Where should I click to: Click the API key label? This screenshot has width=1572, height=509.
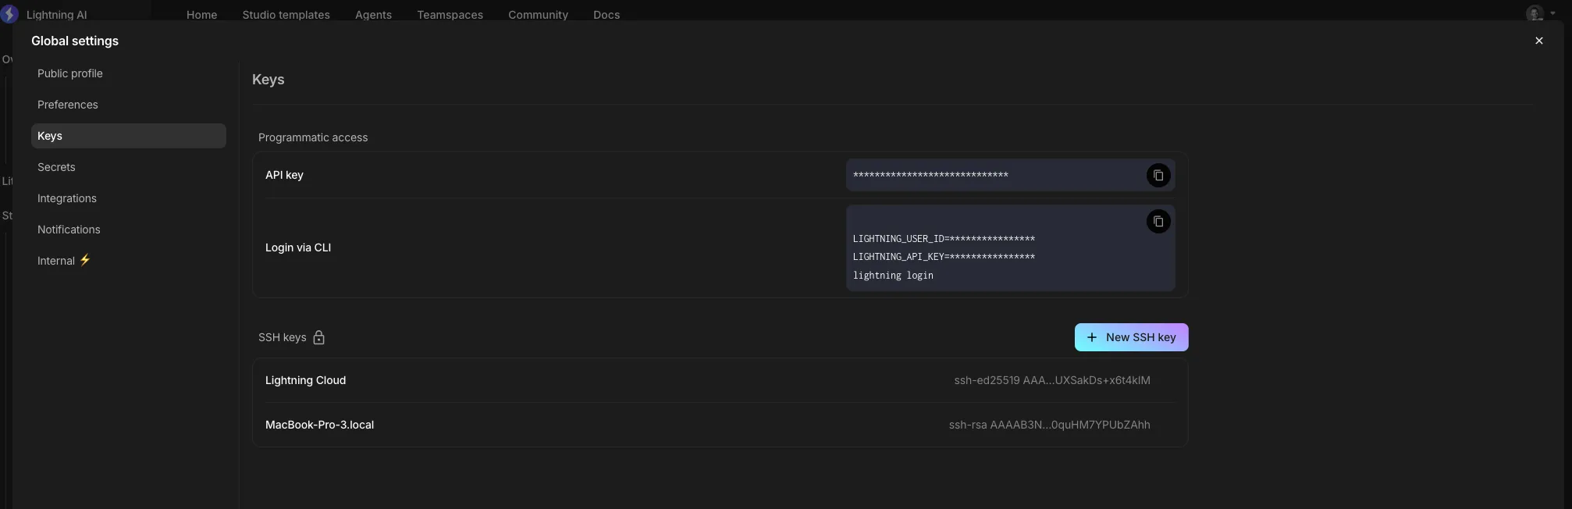click(x=284, y=175)
